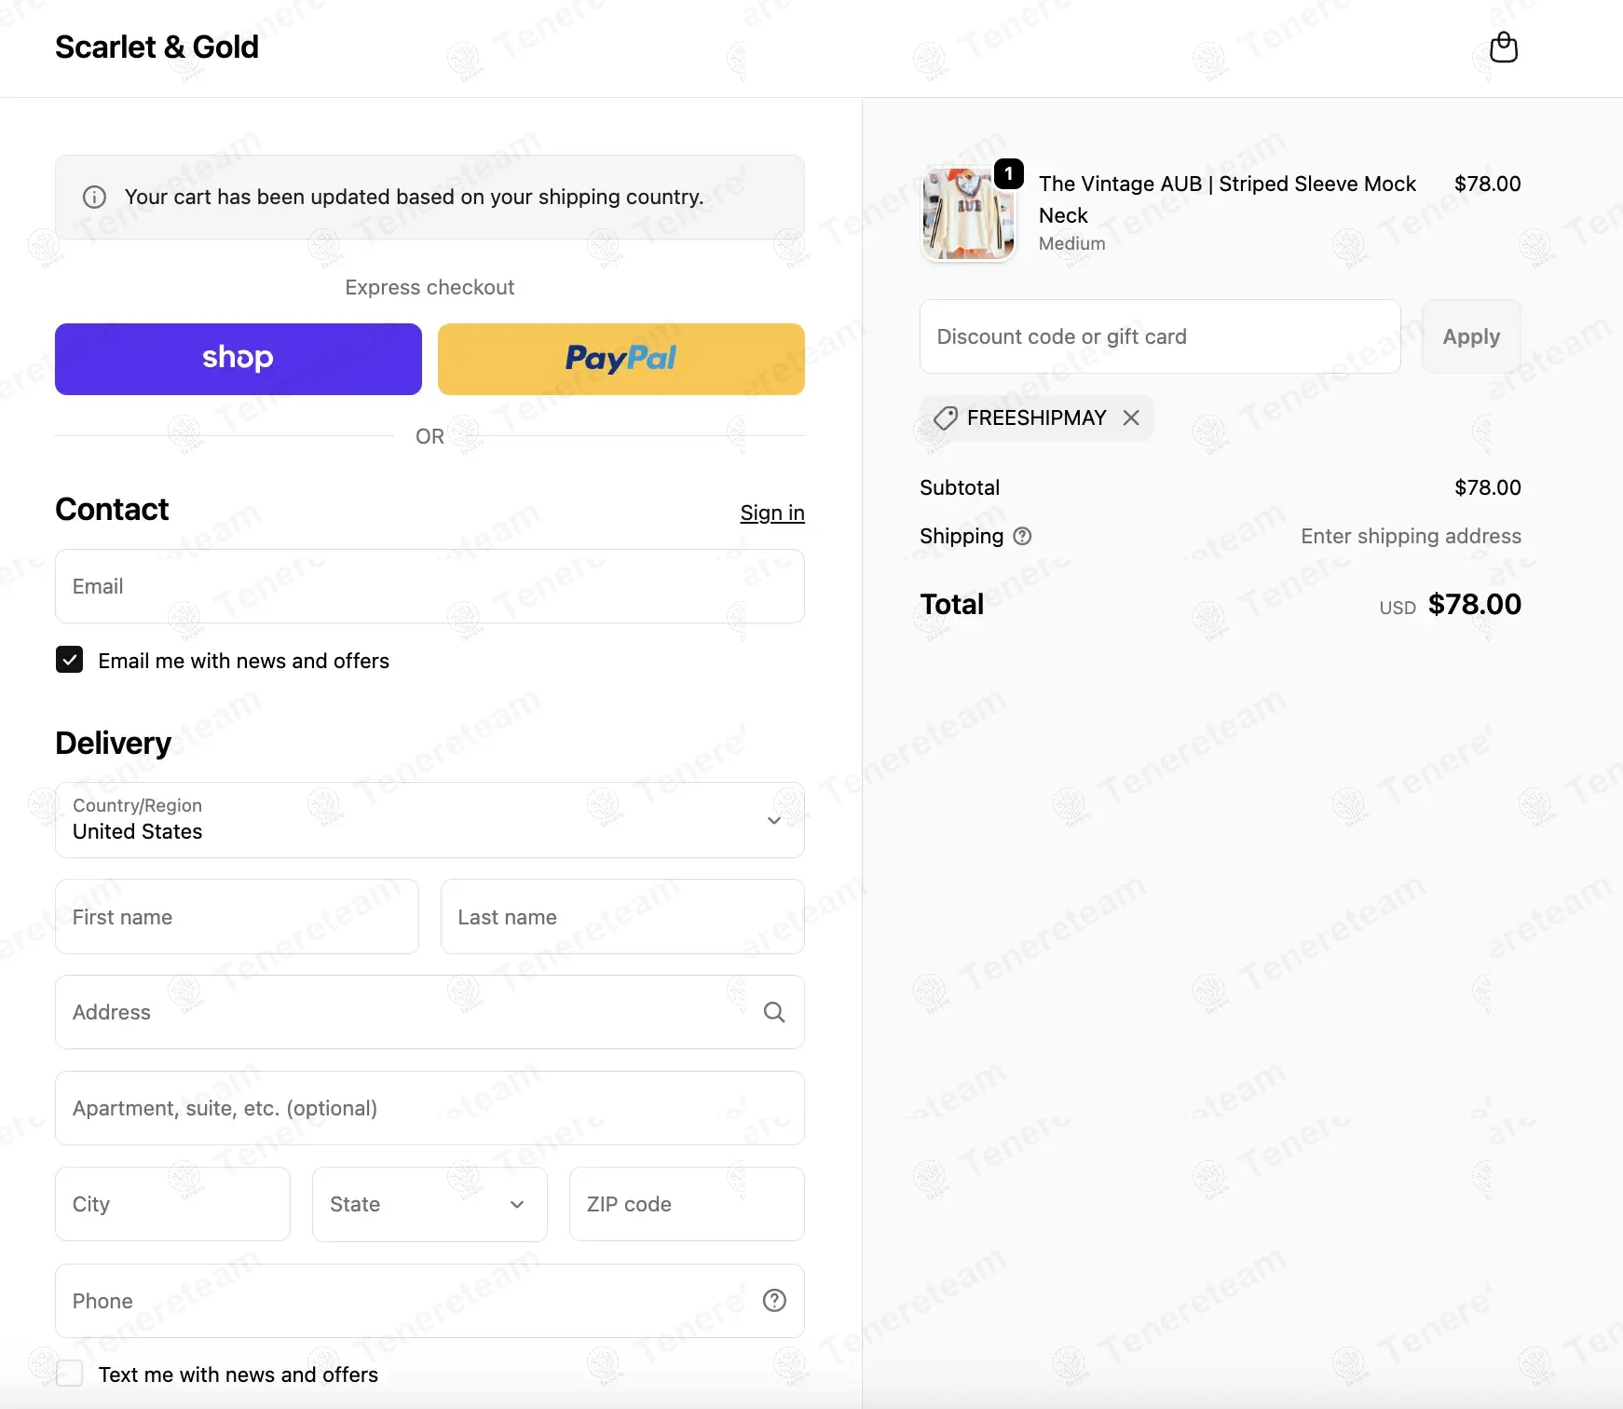Click the Address search magnifier icon
The width and height of the screenshot is (1623, 1409).
(774, 1012)
